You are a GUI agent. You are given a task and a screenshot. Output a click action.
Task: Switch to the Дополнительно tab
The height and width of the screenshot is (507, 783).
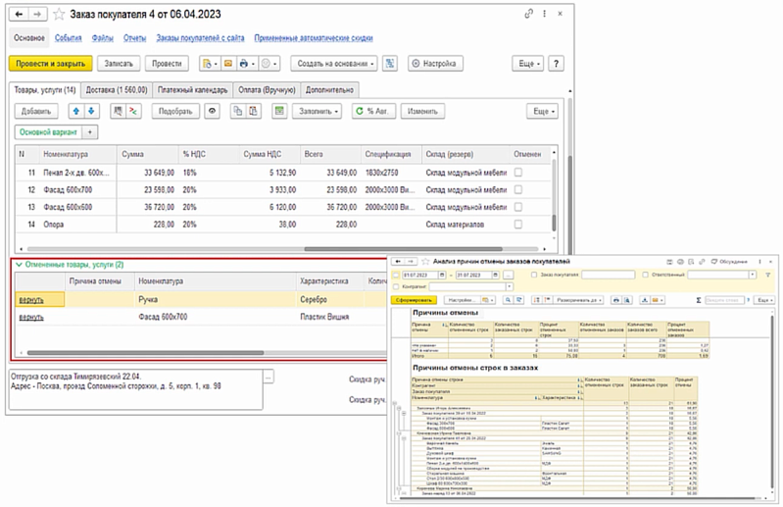[x=329, y=90]
